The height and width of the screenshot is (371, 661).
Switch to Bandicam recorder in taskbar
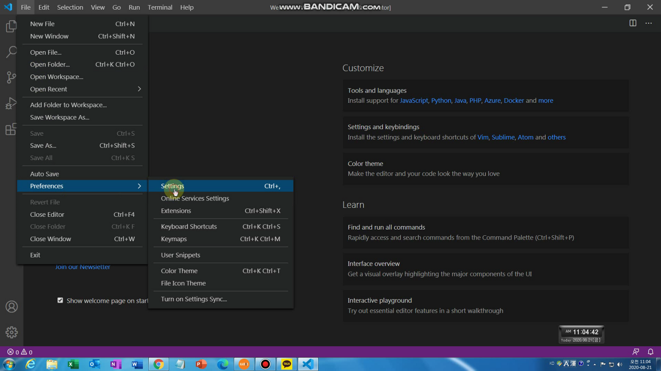[265, 364]
